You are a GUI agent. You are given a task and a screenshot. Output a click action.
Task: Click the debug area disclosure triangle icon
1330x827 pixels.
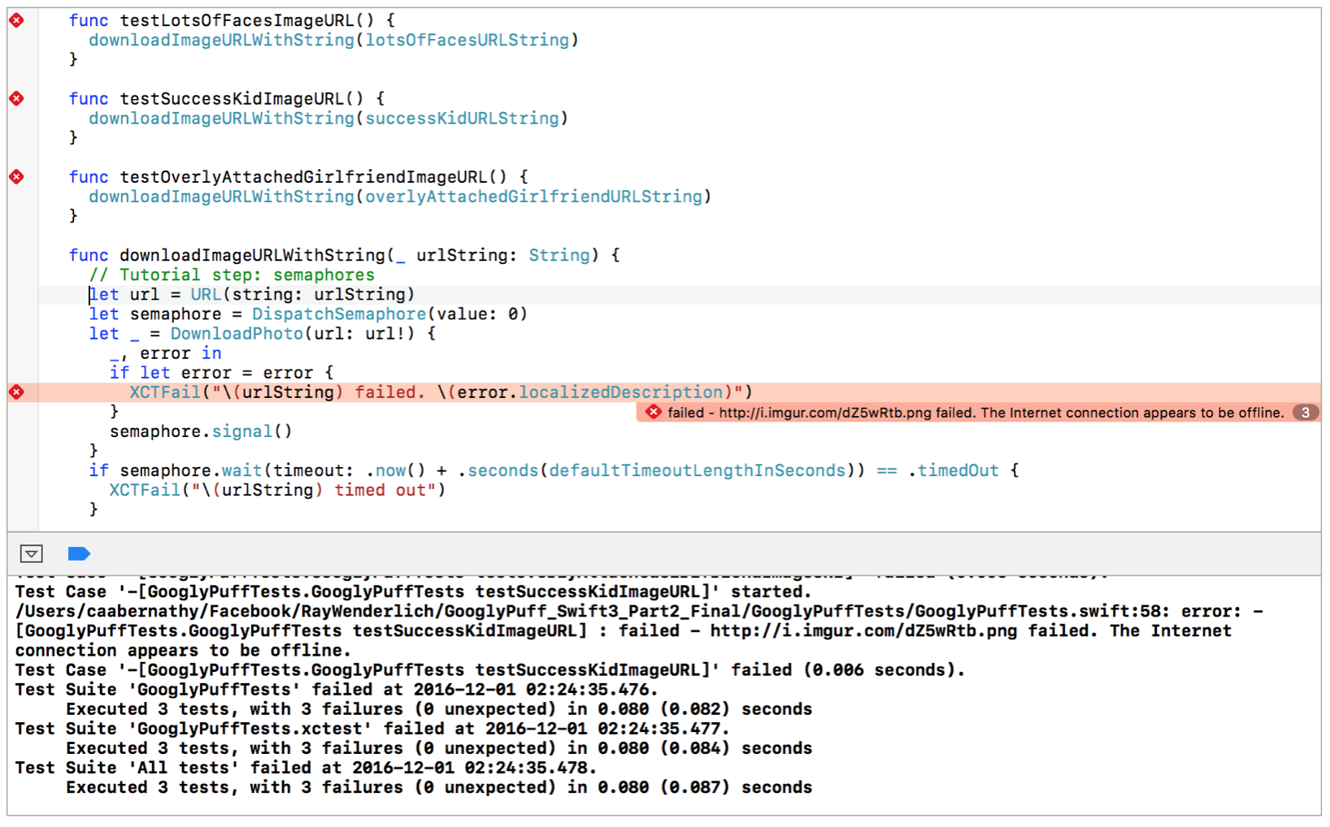click(31, 553)
